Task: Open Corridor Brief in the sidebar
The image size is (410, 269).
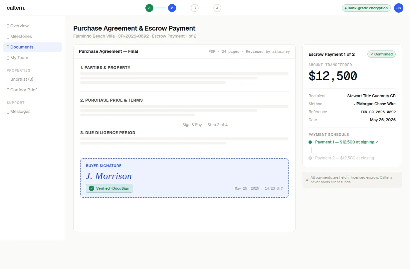Action: [32, 90]
